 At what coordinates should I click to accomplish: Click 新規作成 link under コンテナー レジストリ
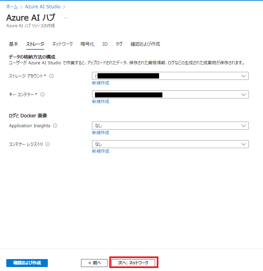[101, 151]
